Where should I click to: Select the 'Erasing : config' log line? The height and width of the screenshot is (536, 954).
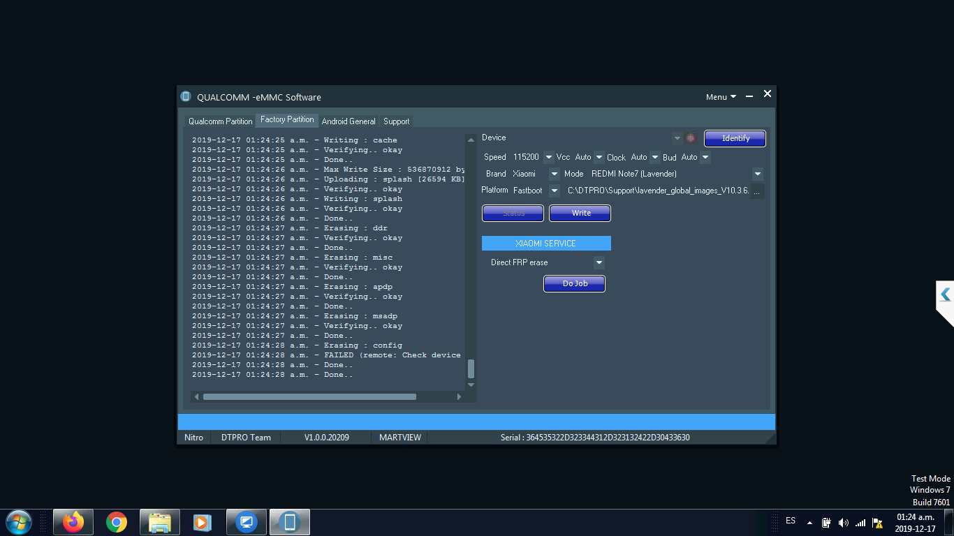[298, 345]
